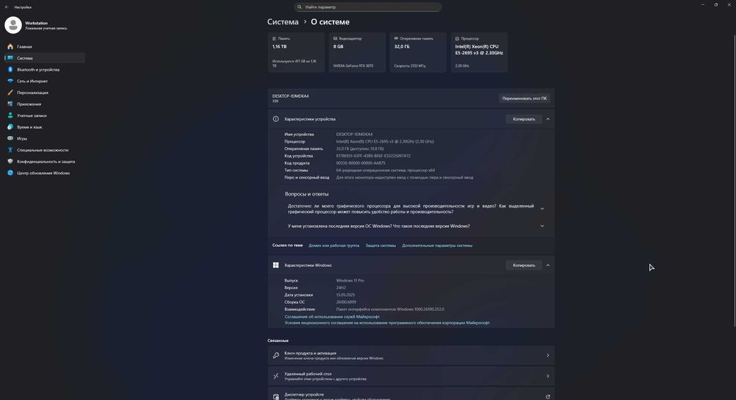This screenshot has width=736, height=400.
Task: Focus the Найти параметр search box
Action: point(367,7)
